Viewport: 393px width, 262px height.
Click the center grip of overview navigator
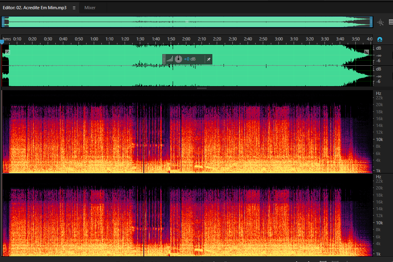click(x=187, y=22)
